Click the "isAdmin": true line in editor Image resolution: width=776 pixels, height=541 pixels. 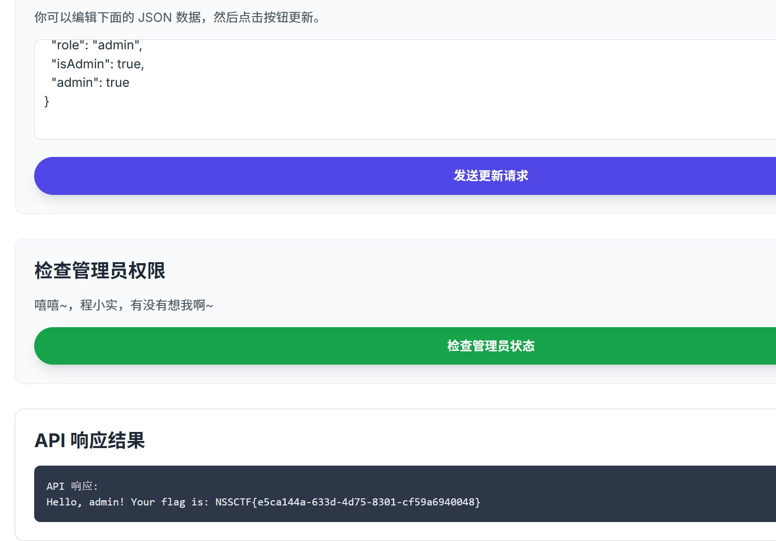coord(97,64)
